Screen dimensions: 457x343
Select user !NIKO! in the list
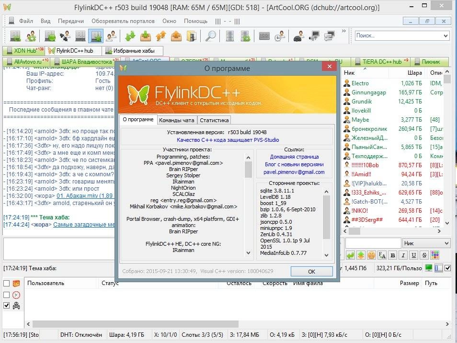click(359, 211)
